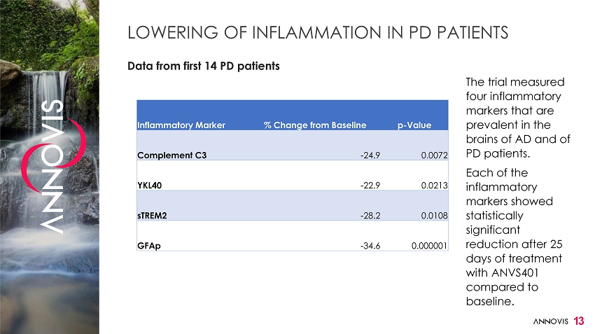Click the paragraph about four inflammatory markers

pyautogui.click(x=517, y=118)
